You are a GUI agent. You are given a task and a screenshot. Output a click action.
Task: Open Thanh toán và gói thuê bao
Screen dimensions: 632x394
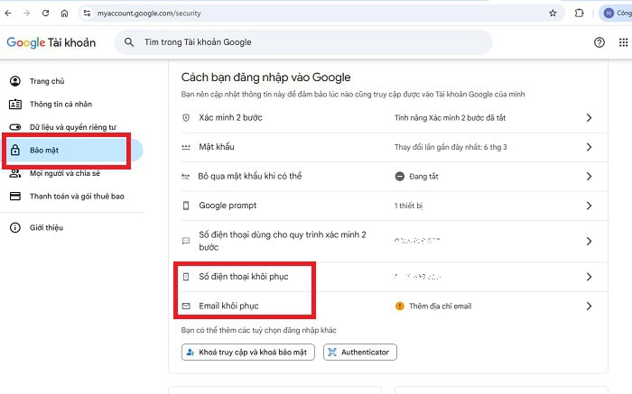pyautogui.click(x=76, y=197)
